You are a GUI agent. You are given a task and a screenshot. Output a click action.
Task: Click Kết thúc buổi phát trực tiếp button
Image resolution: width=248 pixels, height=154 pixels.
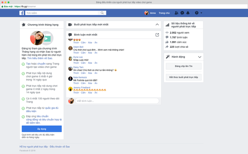(x=184, y=77)
